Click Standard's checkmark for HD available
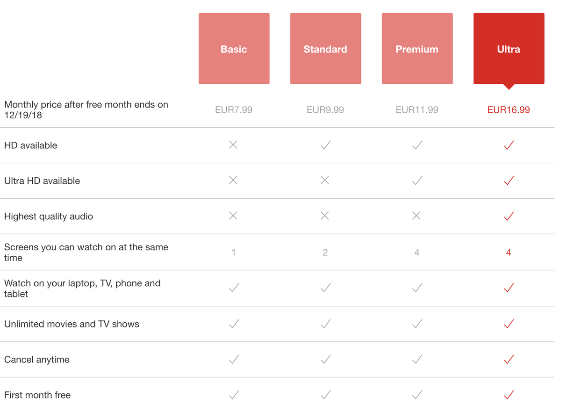561x413 pixels. [x=325, y=145]
